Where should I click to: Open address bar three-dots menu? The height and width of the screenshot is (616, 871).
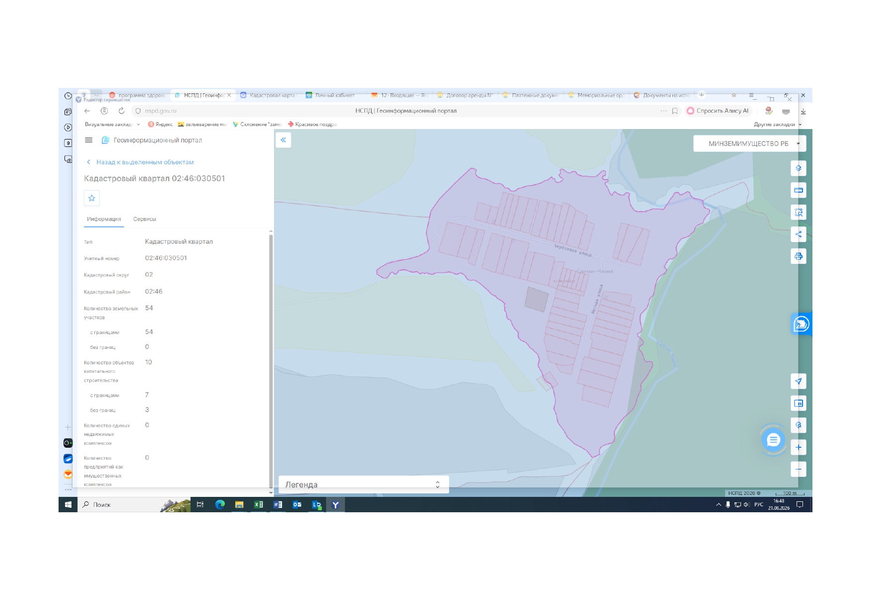[x=664, y=111]
